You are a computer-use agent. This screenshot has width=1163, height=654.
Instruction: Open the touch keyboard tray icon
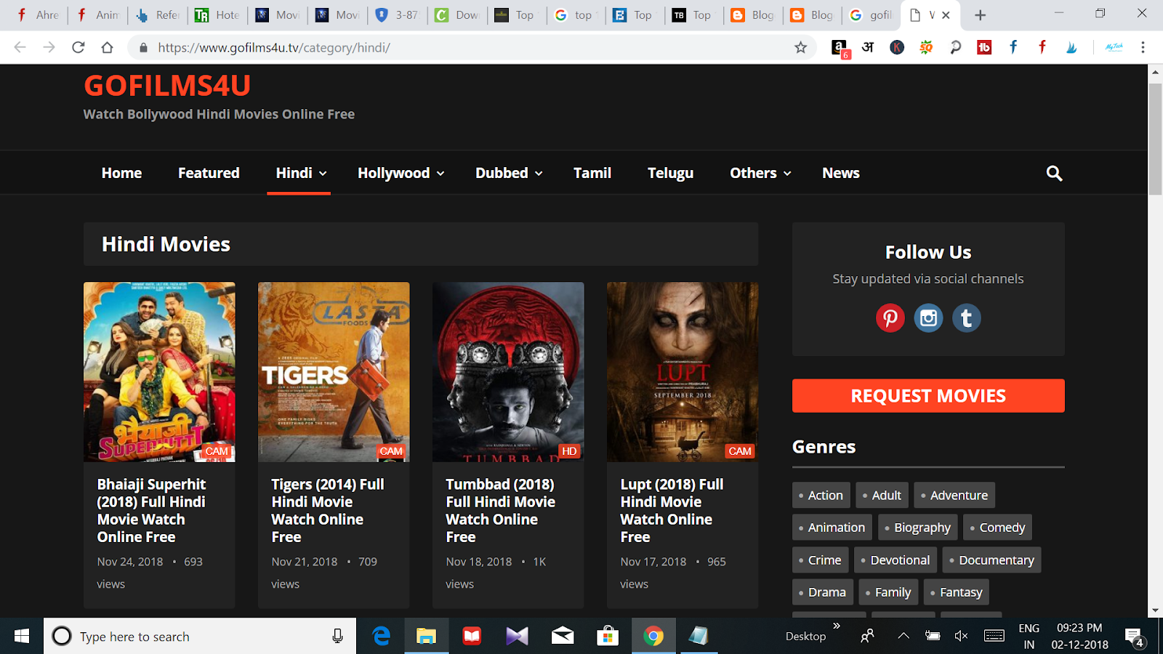(994, 636)
